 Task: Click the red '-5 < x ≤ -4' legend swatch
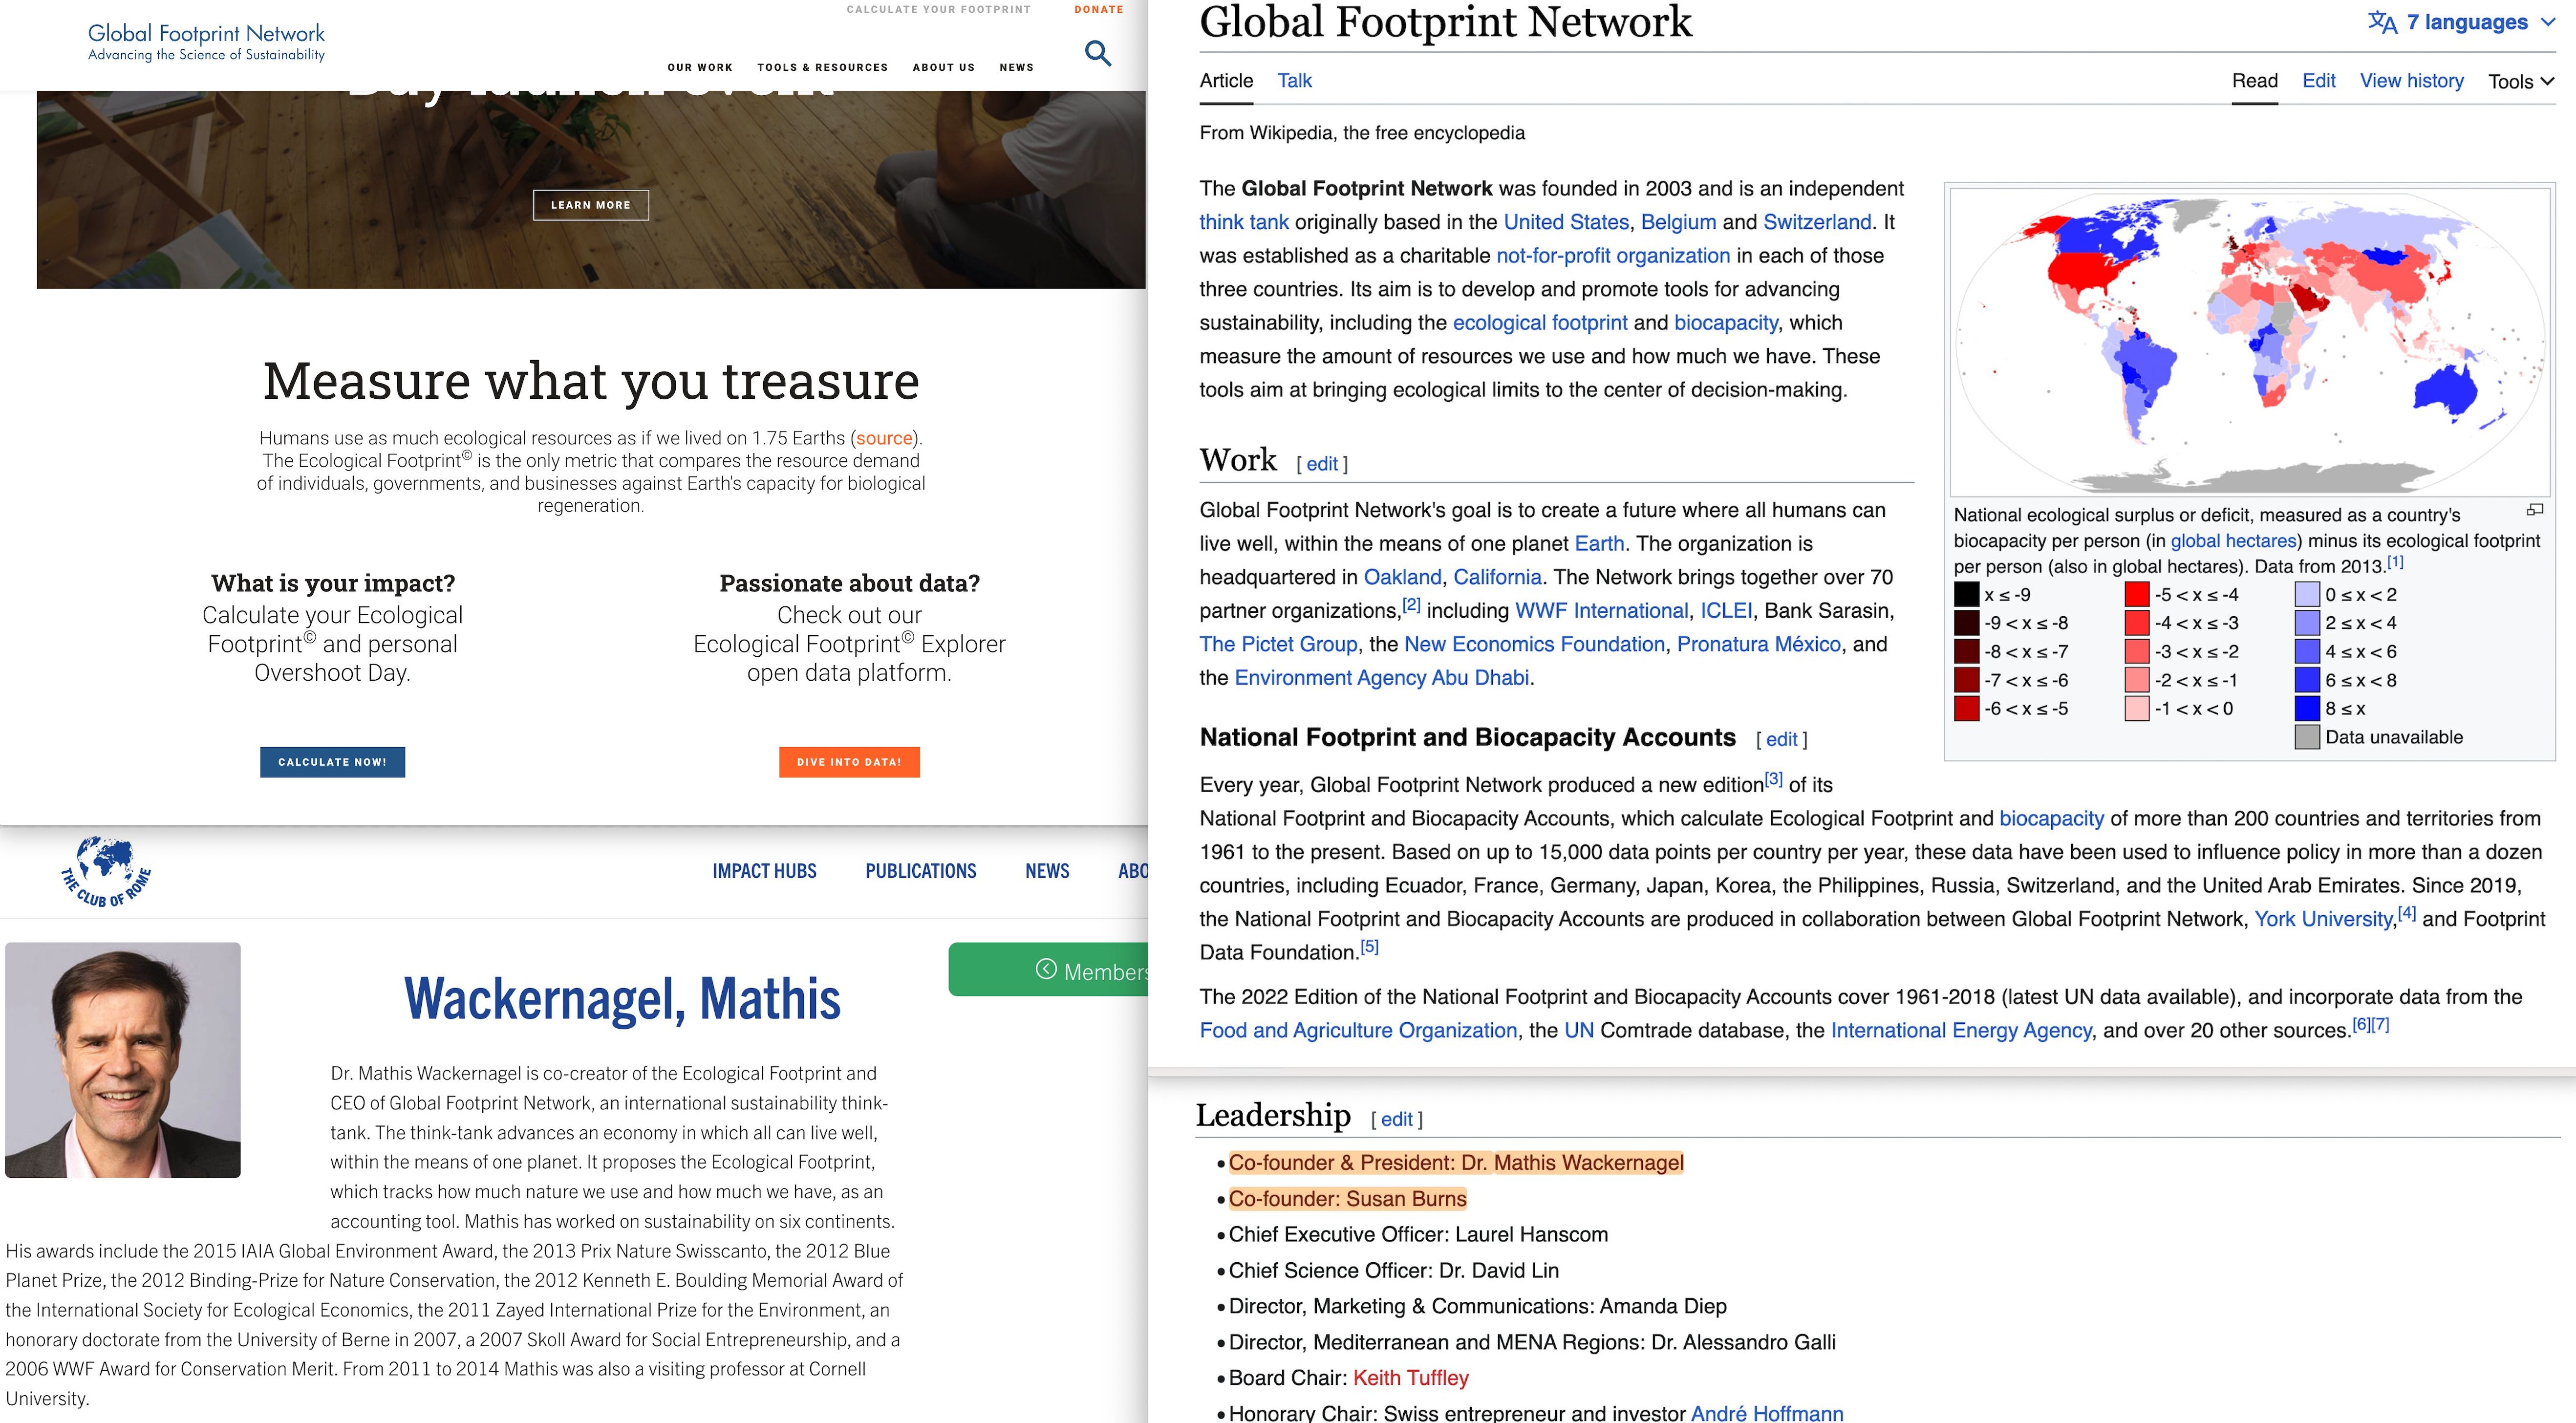[x=2137, y=594]
